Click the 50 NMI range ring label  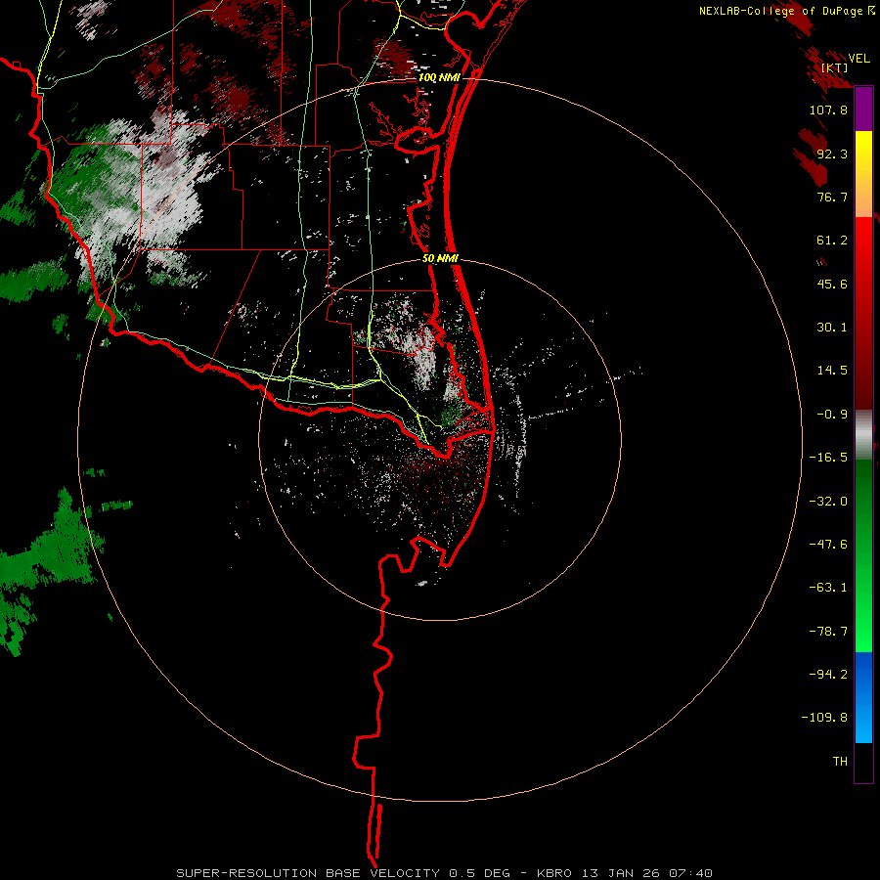click(441, 258)
